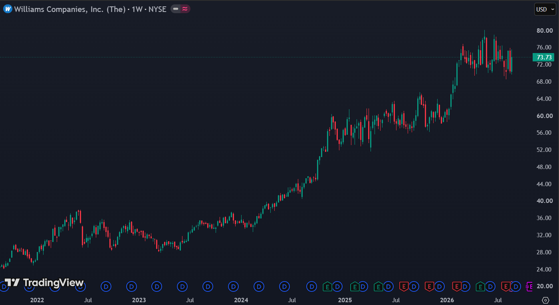This screenshot has height=305, width=559.
Task: Click the 80.00 price axis label
Action: (545, 31)
